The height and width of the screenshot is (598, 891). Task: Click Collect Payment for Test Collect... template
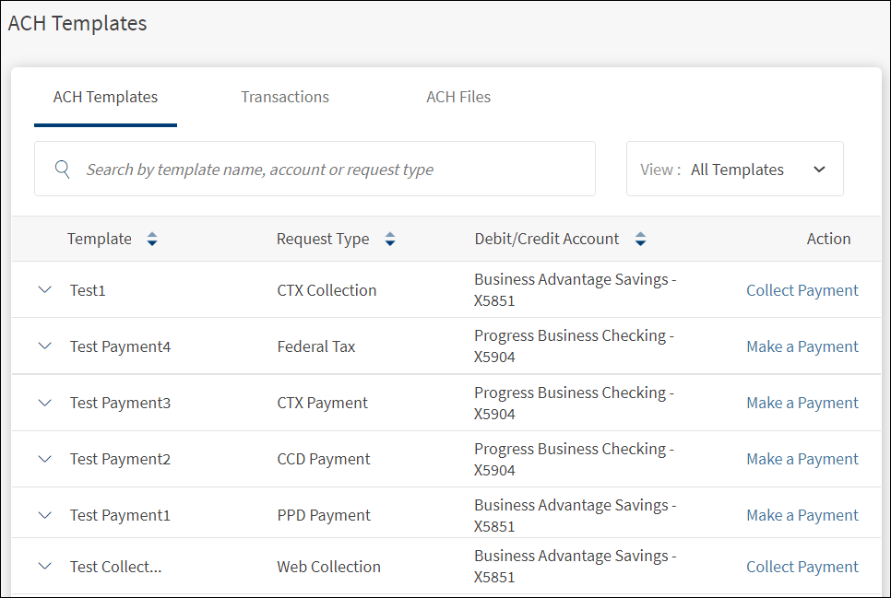coord(802,567)
